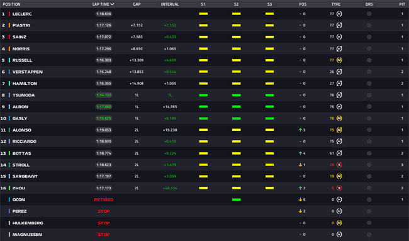The width and height of the screenshot is (409, 241).
Task: Click Albon's hard tyre icon
Action: coord(339,107)
